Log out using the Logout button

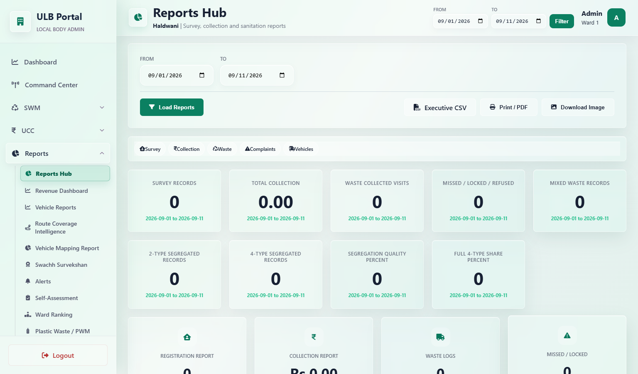click(x=58, y=355)
